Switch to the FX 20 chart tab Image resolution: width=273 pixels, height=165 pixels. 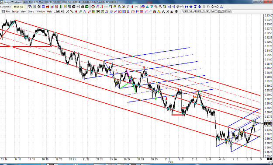[221, 11]
